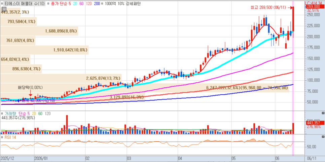The width and height of the screenshot is (325, 162).
Task: Click the 896,638(4.7%) volume profile bar
Action: click(x=21, y=69)
